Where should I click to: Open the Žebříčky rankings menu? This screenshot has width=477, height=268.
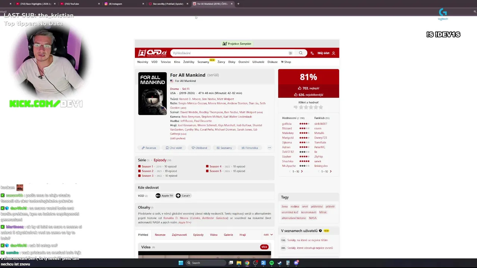(189, 62)
